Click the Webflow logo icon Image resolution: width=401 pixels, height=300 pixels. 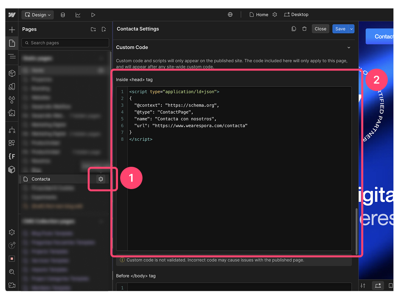[12, 15]
